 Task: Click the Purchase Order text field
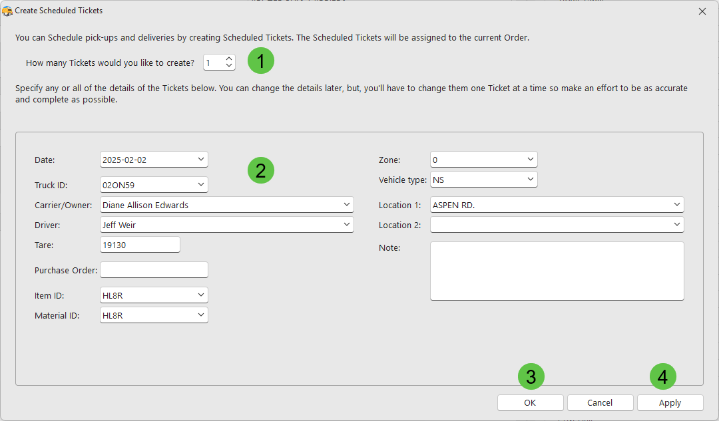154,270
